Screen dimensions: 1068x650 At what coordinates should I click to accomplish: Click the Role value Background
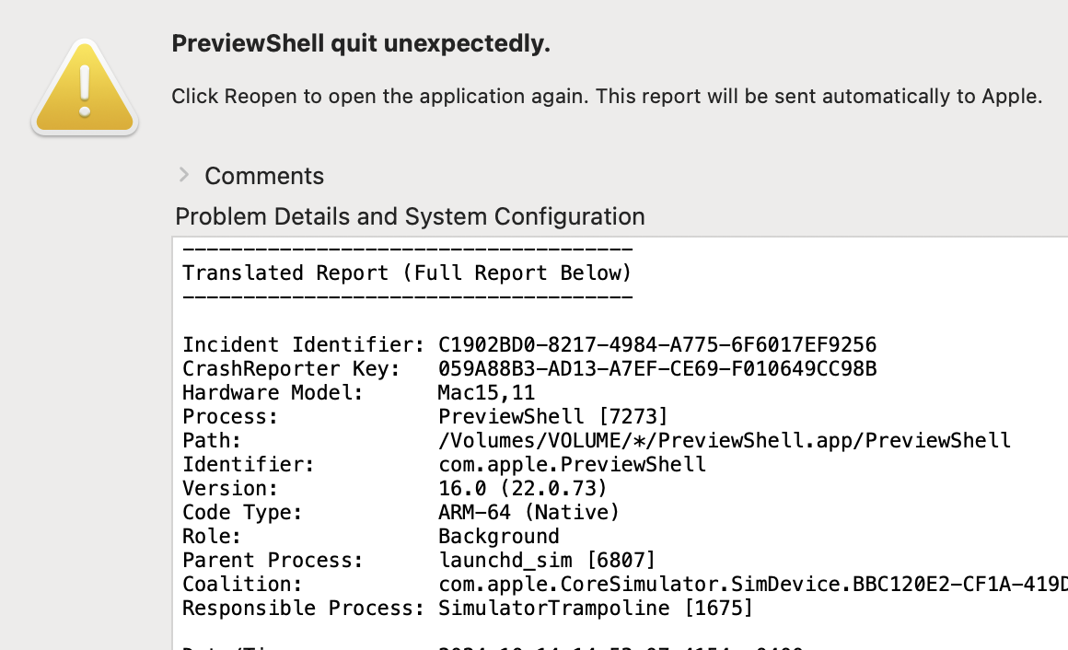coord(499,536)
